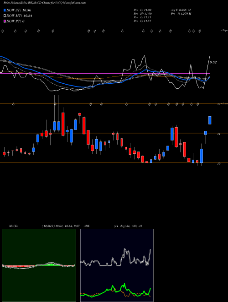Click the tall red candlestick below the 12 line
This screenshot has width=228, height=302.
pyautogui.click(x=63, y=124)
